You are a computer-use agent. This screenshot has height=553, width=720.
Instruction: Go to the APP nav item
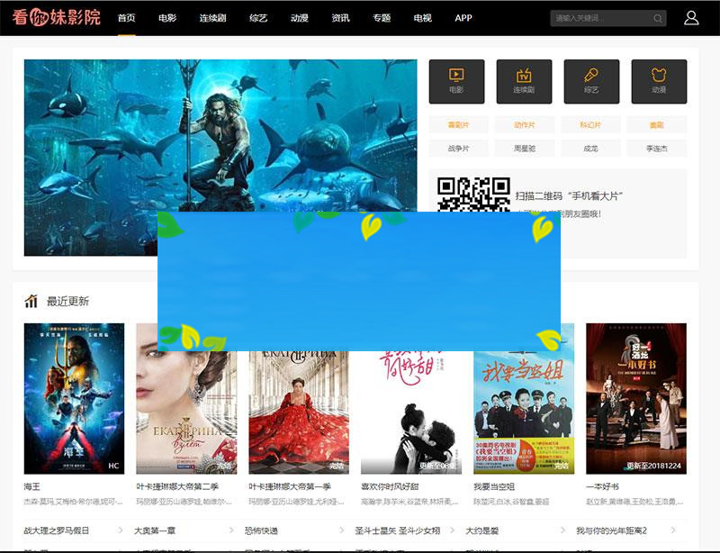[463, 18]
